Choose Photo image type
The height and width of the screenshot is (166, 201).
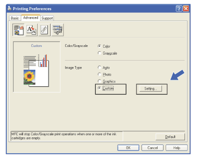pos(99,74)
